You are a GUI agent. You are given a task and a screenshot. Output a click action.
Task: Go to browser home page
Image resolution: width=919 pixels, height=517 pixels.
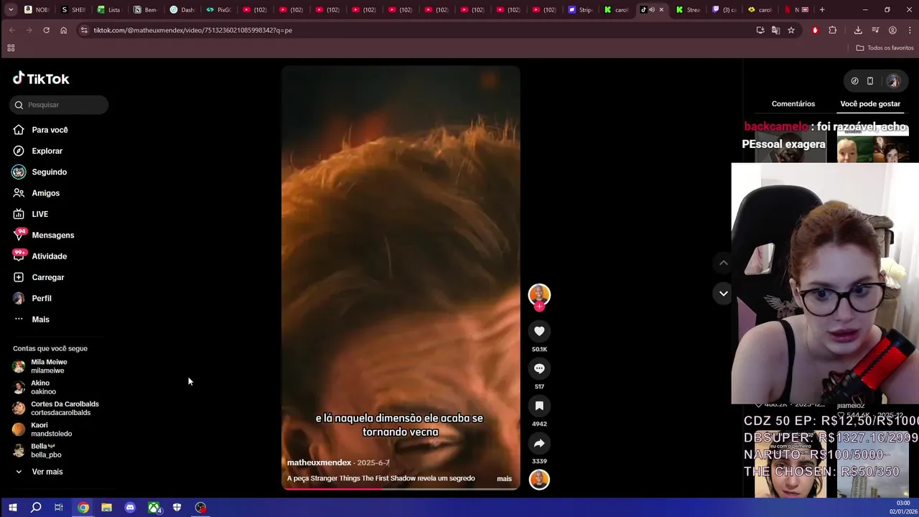[x=63, y=30]
